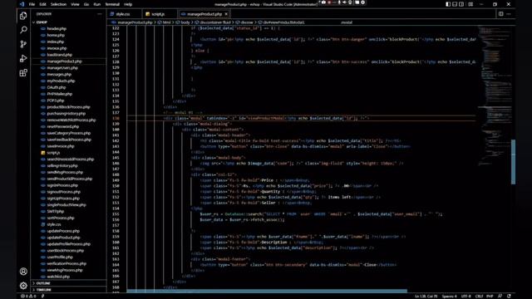Open the Run menu
Screen dimensions: 532x299
[x=97, y=4]
